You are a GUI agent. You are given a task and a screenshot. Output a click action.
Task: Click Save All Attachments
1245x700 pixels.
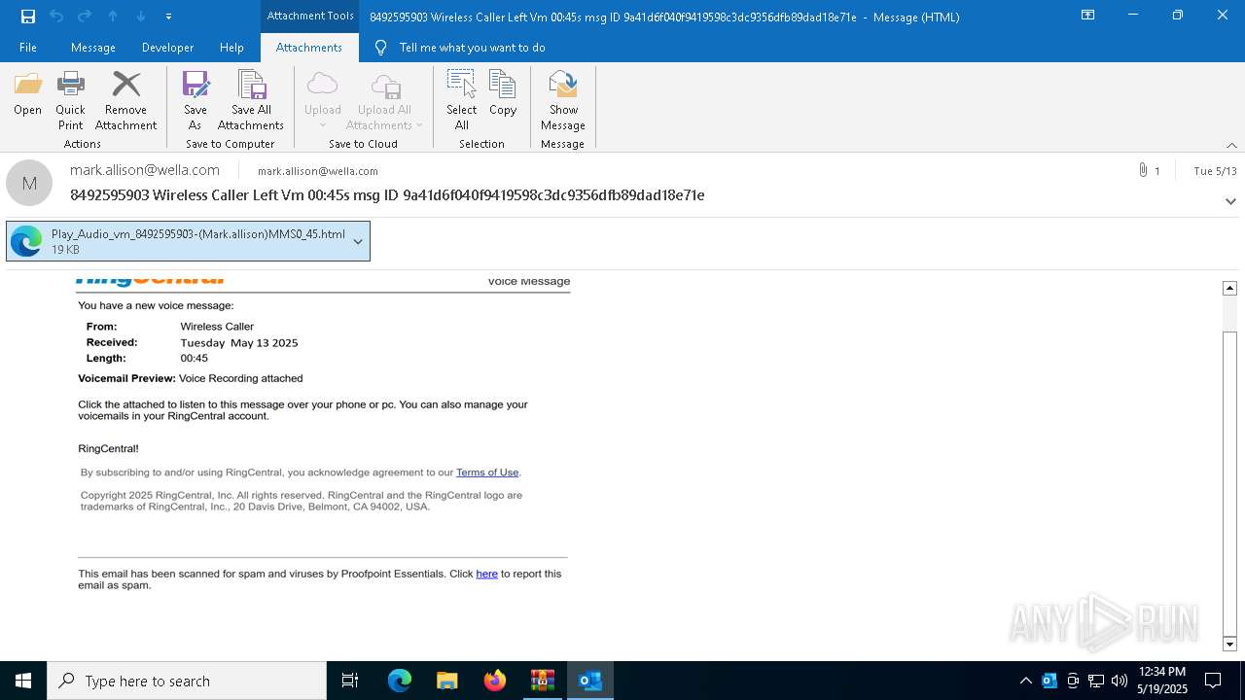click(251, 100)
